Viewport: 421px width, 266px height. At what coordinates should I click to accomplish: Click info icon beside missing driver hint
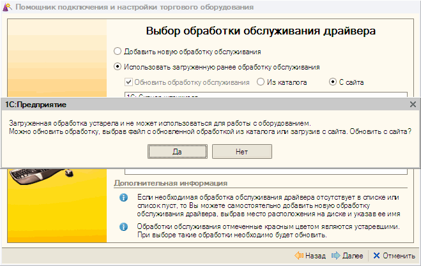[124, 200]
